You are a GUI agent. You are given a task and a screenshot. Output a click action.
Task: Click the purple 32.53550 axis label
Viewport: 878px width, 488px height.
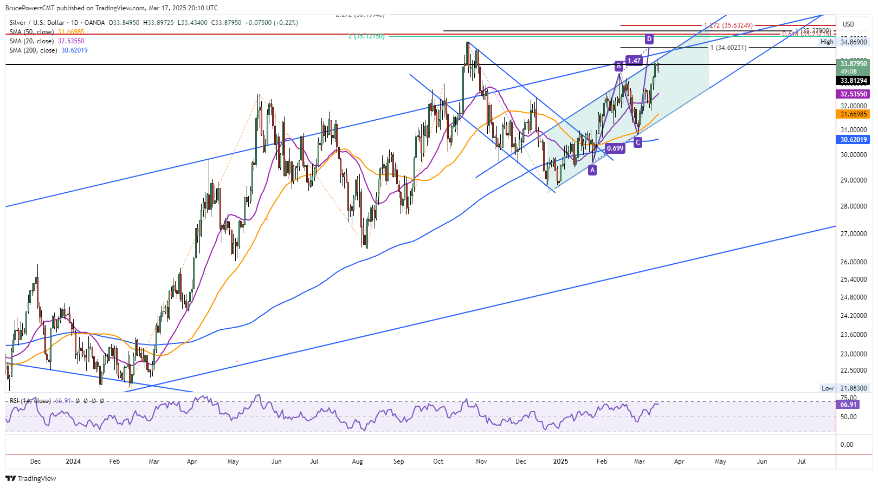(854, 94)
